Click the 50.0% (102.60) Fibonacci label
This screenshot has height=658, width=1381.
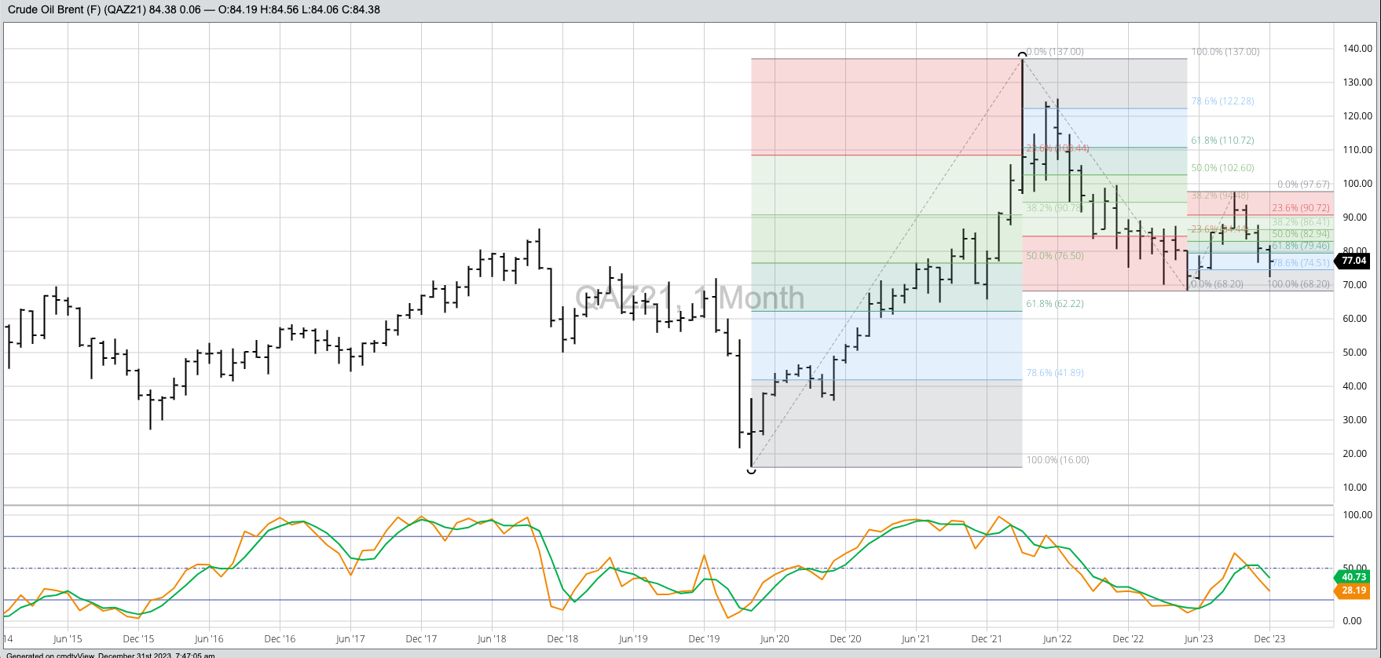1222,168
